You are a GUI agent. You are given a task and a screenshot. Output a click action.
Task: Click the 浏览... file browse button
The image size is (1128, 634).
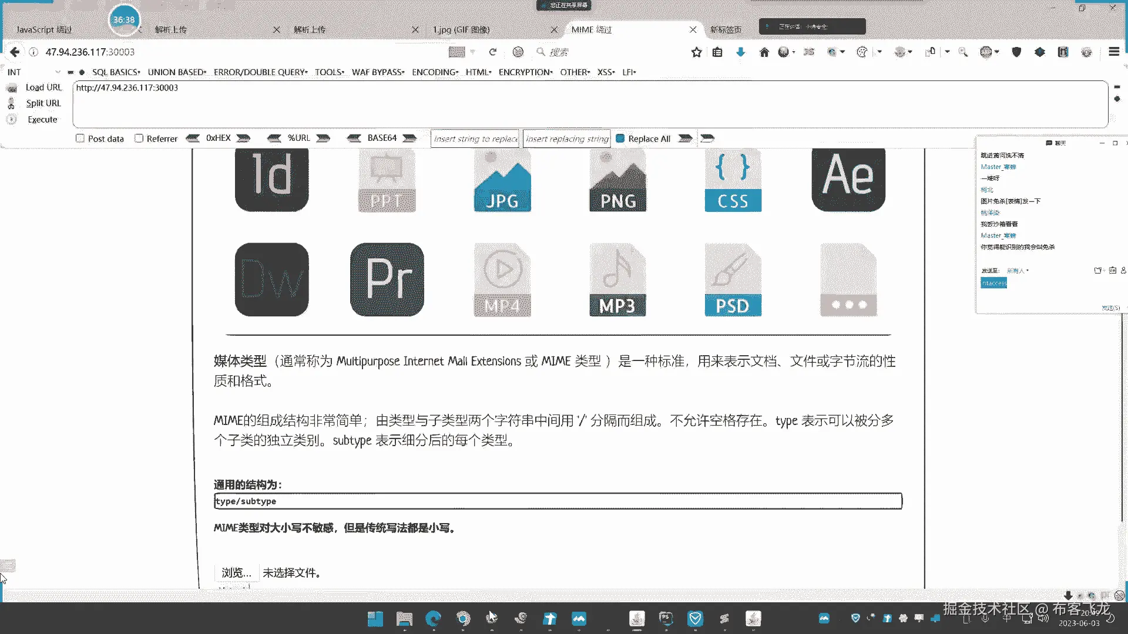[236, 572]
